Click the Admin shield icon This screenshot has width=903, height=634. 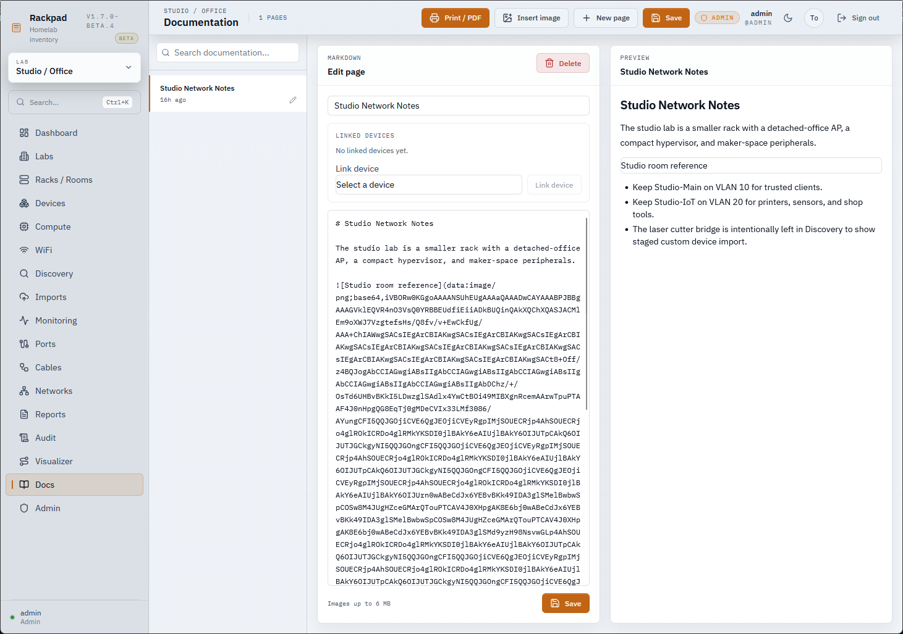[24, 508]
